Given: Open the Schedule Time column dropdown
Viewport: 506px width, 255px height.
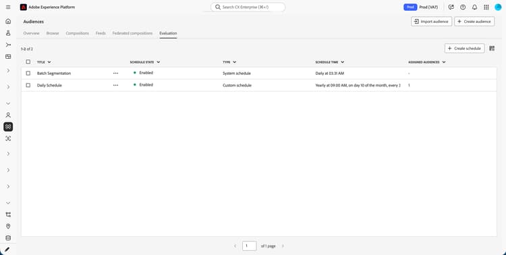Looking at the screenshot, I should click(x=342, y=62).
